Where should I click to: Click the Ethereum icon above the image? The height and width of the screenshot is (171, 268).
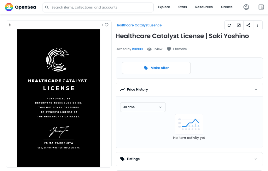[9, 25]
